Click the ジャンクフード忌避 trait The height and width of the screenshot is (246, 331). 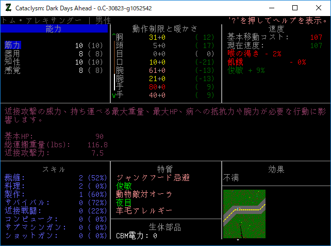tap(153, 178)
